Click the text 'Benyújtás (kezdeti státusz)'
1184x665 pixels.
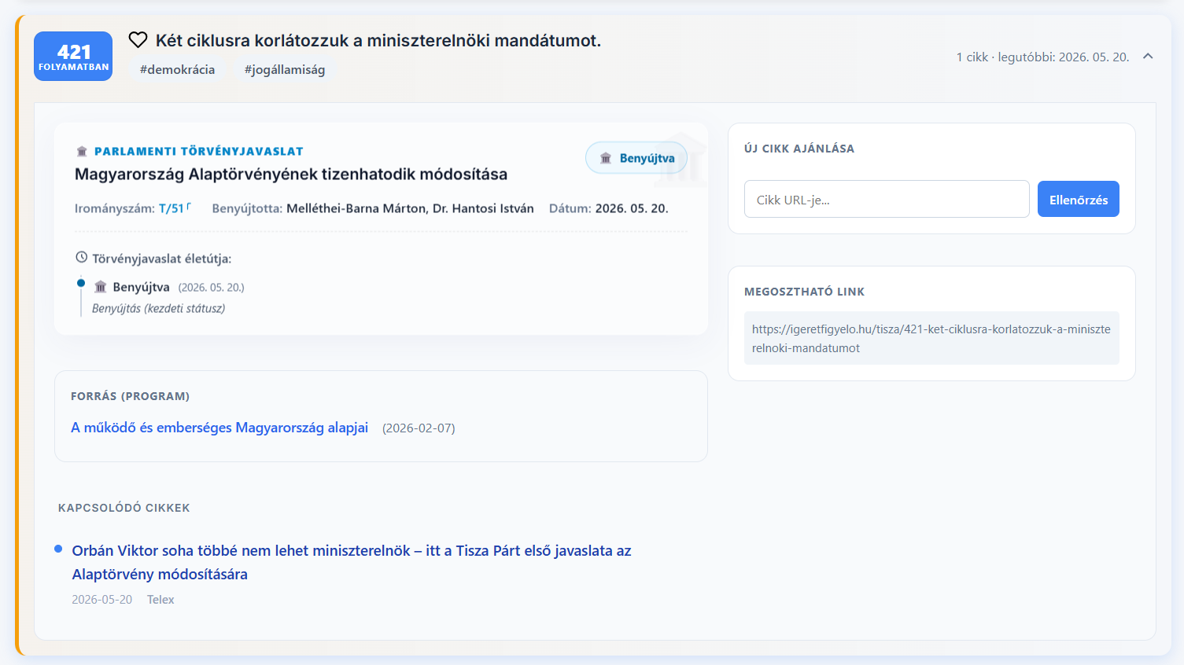158,308
